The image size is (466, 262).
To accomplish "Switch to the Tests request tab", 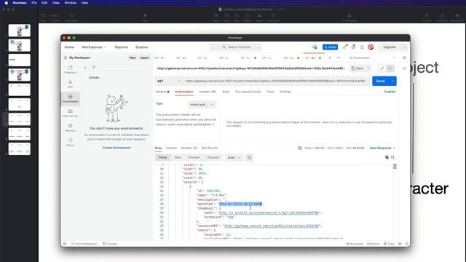I will [x=270, y=92].
